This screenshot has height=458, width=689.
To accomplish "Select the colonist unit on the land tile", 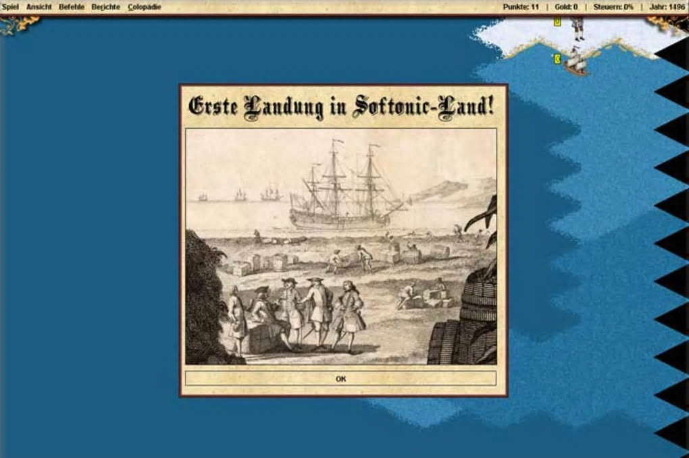I will click(578, 28).
